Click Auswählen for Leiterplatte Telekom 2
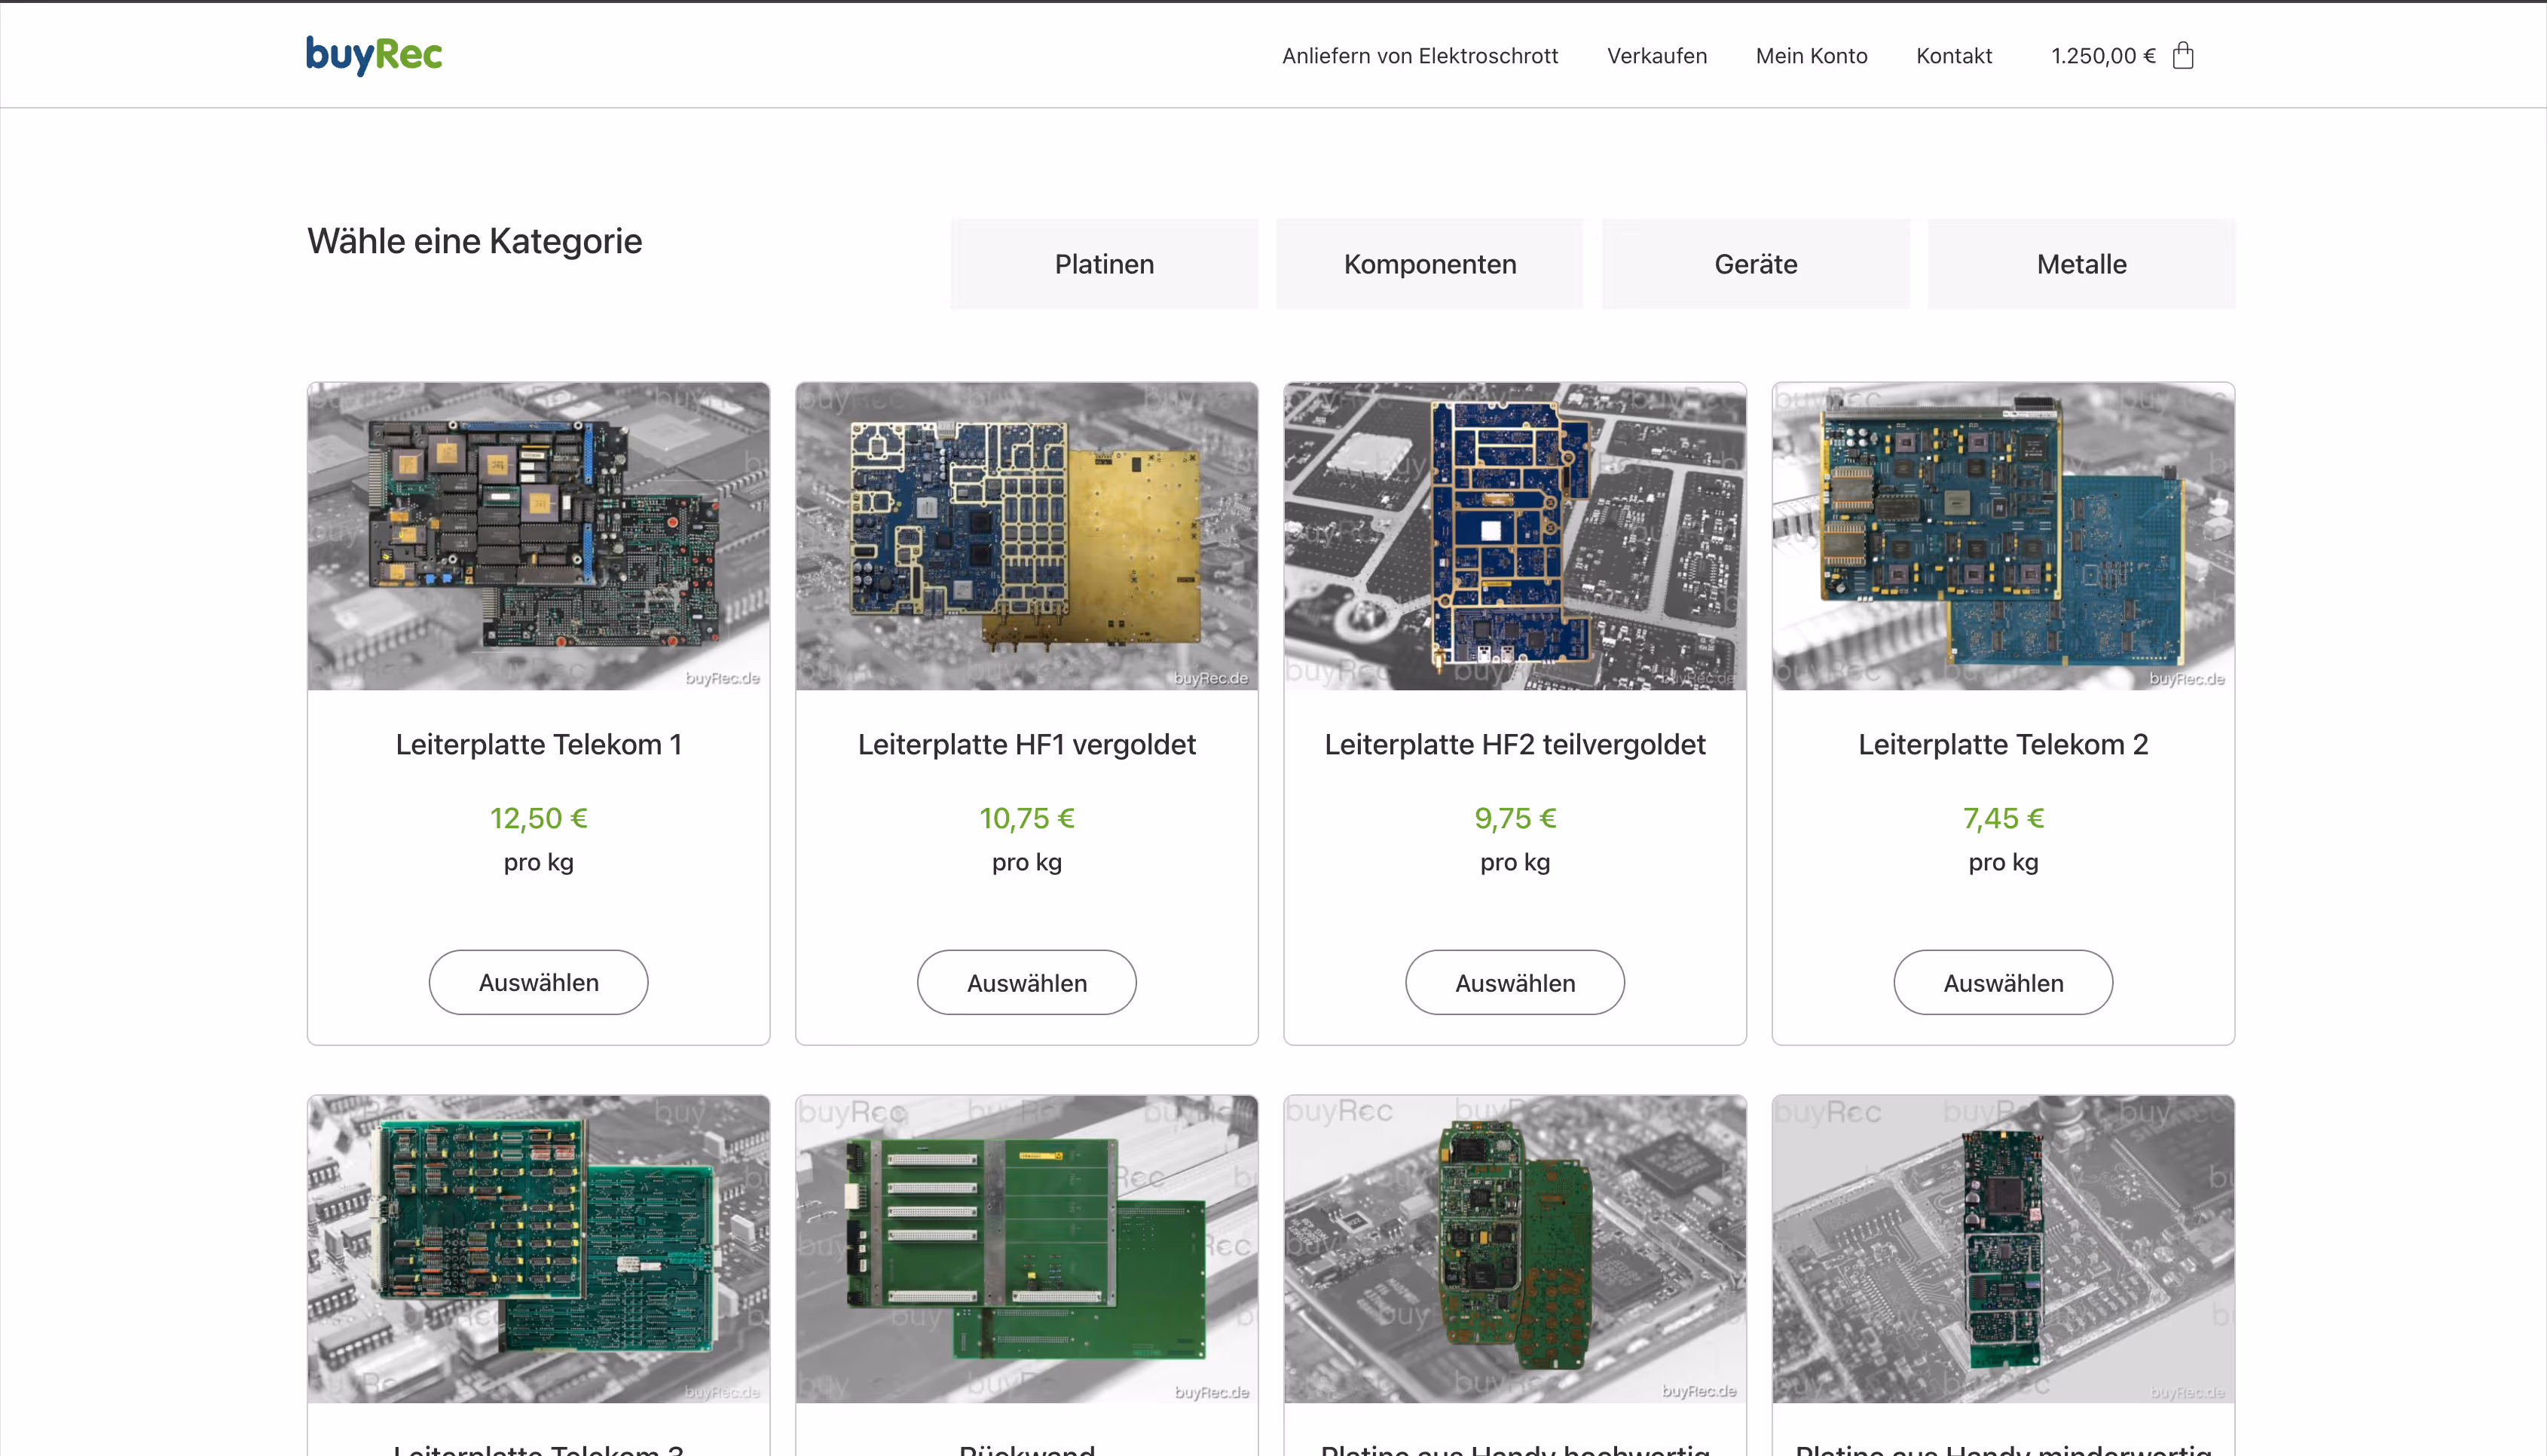 click(2003, 982)
